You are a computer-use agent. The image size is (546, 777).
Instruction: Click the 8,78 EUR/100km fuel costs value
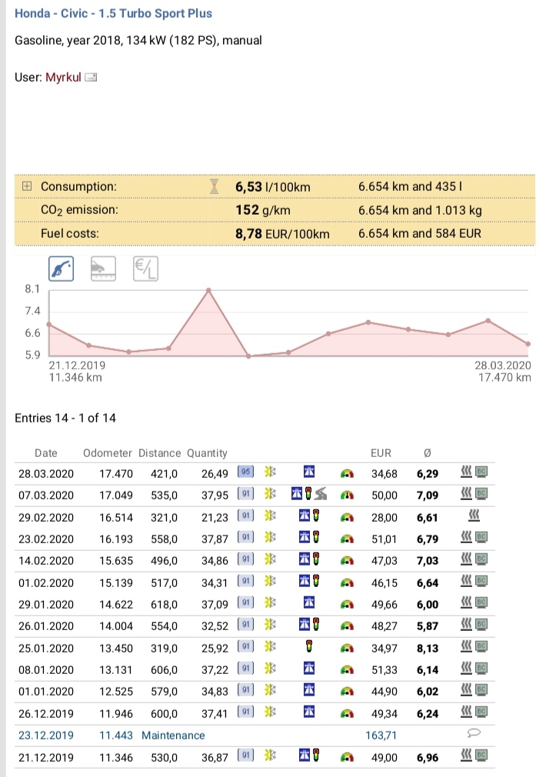282,233
